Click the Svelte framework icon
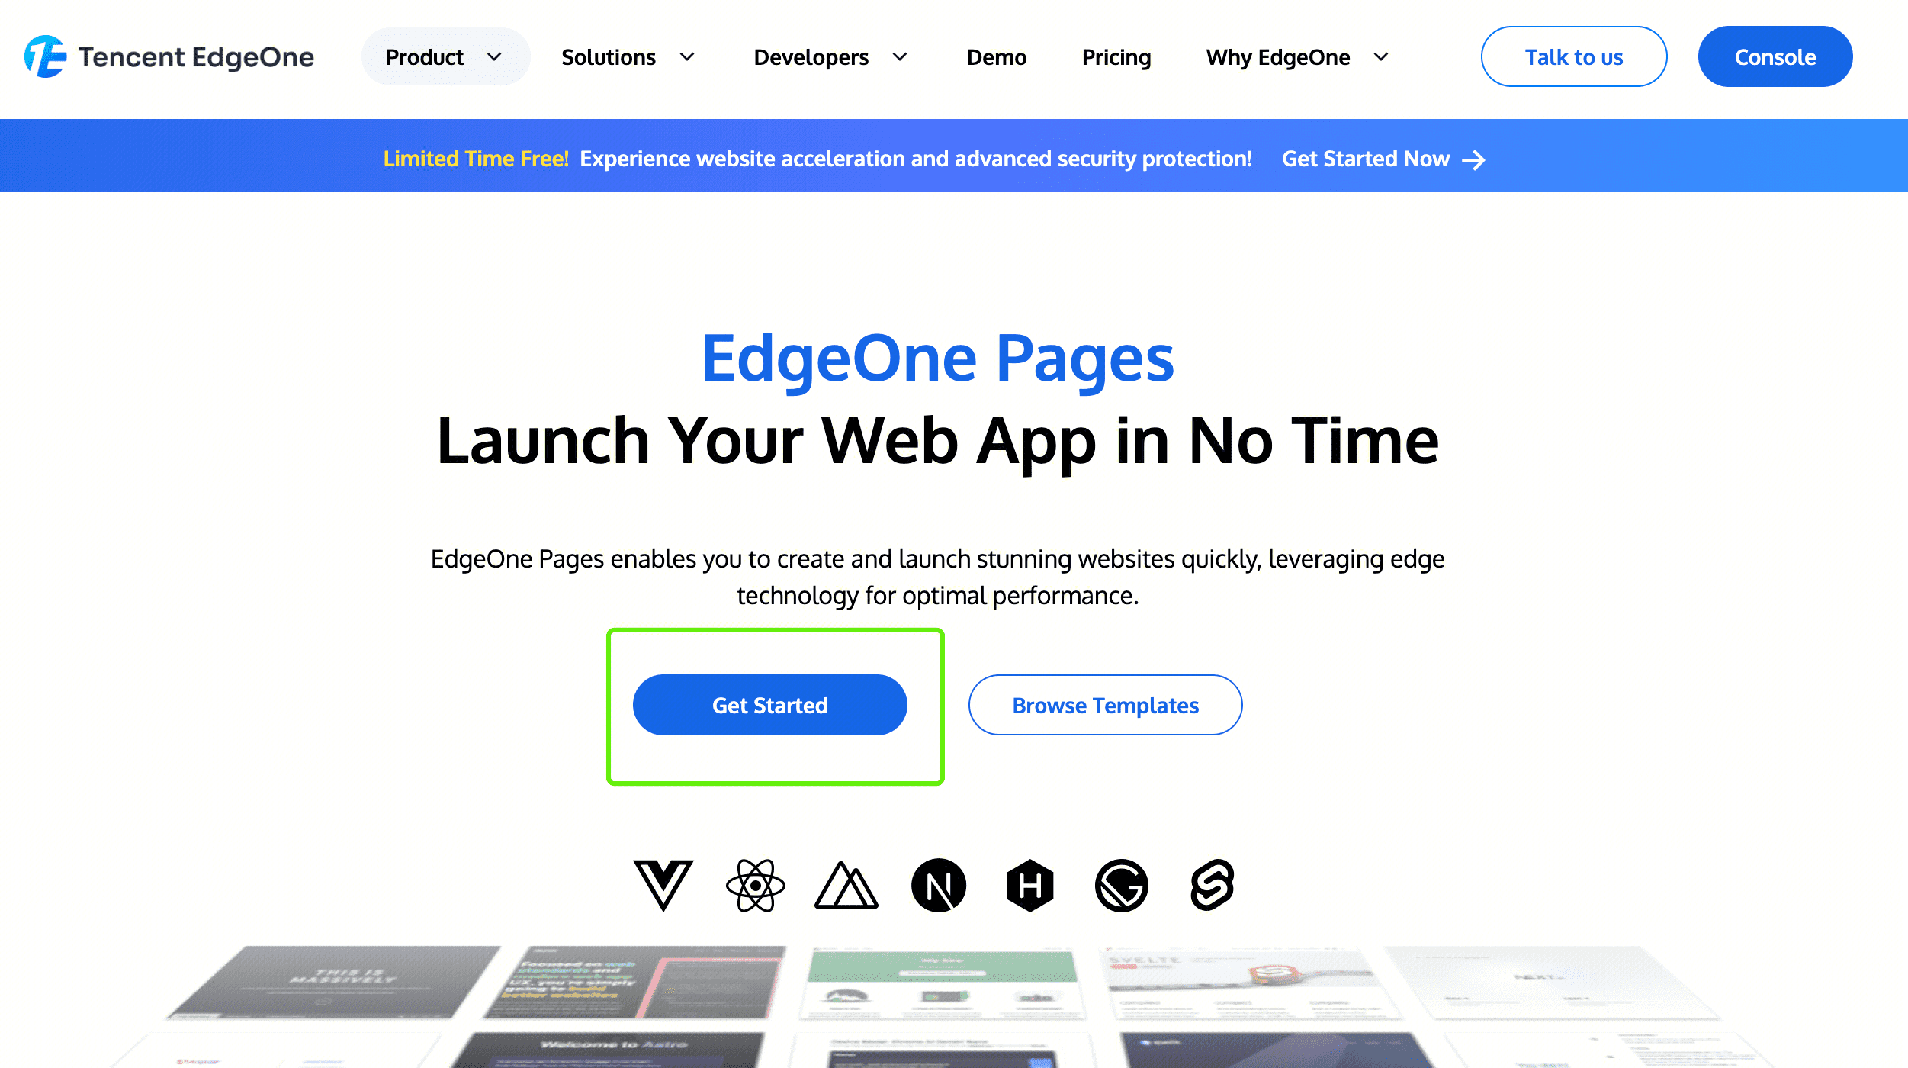Image resolution: width=1908 pixels, height=1068 pixels. click(x=1213, y=886)
